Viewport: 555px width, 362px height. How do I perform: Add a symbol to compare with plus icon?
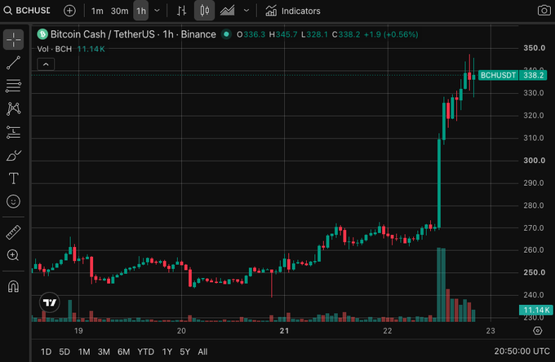[x=69, y=11]
